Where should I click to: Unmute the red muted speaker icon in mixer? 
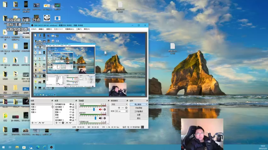(100, 110)
